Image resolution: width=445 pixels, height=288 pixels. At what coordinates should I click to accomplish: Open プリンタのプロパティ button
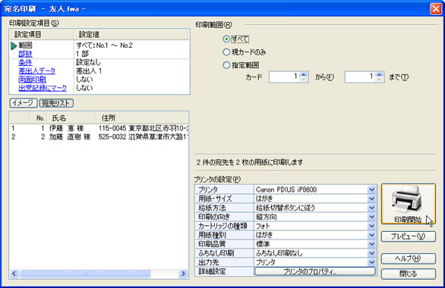[x=314, y=271]
